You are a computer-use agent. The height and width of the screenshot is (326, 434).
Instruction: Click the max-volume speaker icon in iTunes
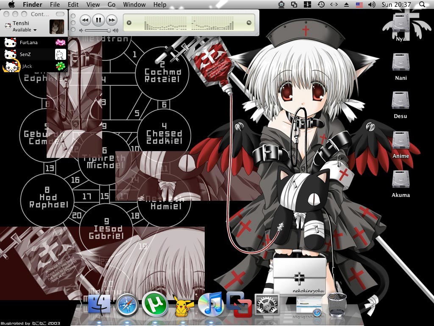(x=115, y=31)
